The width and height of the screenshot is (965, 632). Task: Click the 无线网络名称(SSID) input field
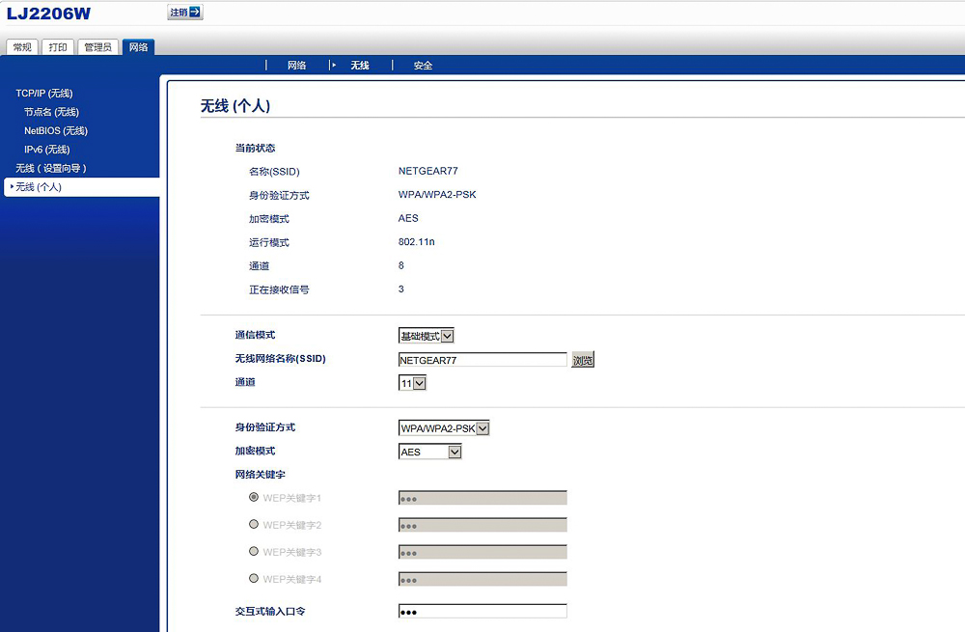point(482,359)
